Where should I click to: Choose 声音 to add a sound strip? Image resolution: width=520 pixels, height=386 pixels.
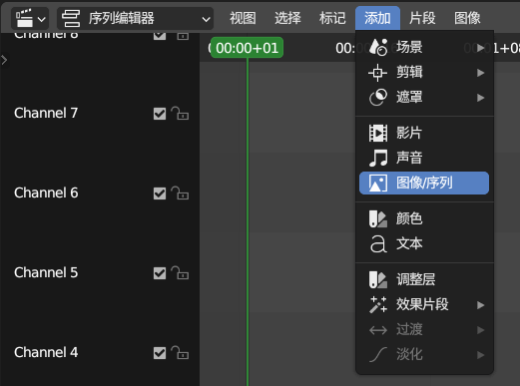pyautogui.click(x=424, y=158)
